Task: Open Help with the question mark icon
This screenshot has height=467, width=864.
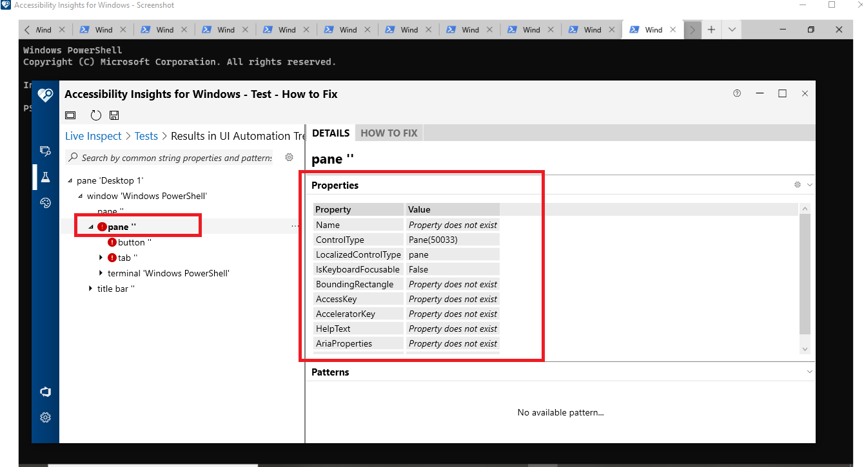Action: coord(737,93)
